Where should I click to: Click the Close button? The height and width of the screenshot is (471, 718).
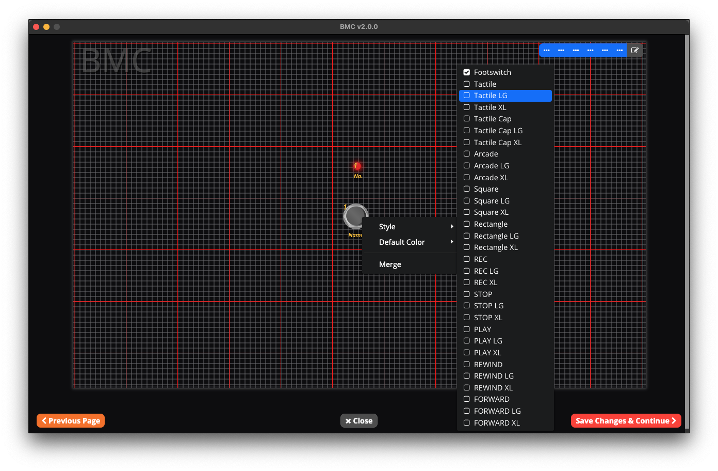[x=359, y=421]
